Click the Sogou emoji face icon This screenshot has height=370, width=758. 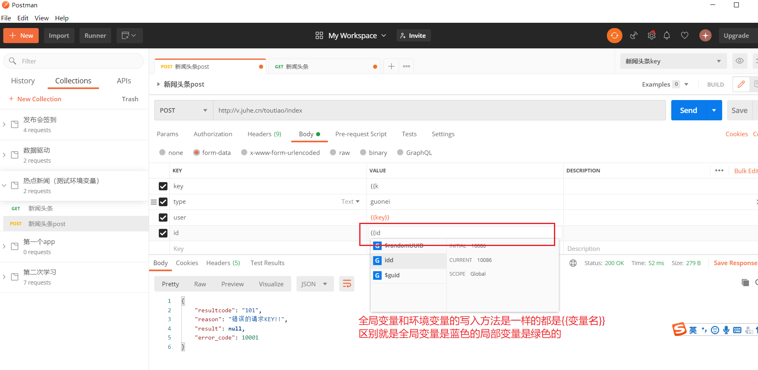(715, 330)
